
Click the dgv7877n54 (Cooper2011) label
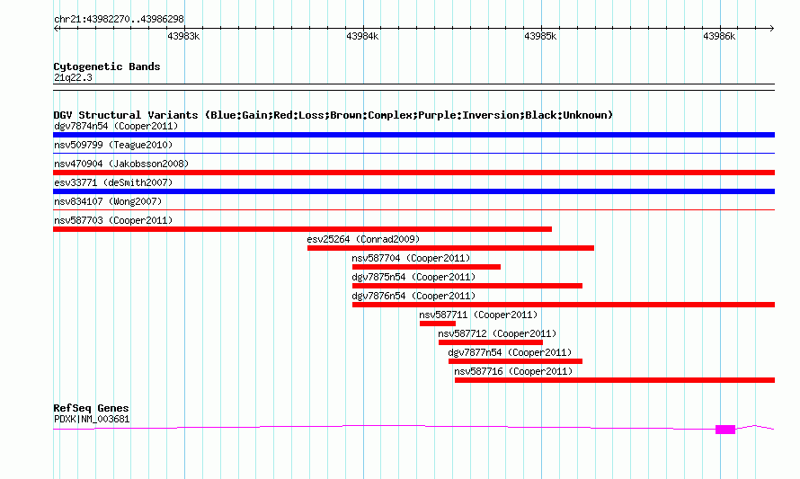pyautogui.click(x=511, y=352)
